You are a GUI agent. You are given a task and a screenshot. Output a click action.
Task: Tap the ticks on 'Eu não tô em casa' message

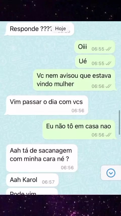(x=108, y=135)
